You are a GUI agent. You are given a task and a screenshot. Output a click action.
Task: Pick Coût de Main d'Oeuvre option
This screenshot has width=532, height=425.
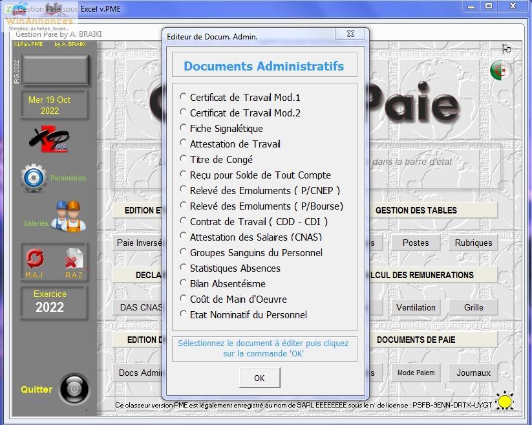184,300
